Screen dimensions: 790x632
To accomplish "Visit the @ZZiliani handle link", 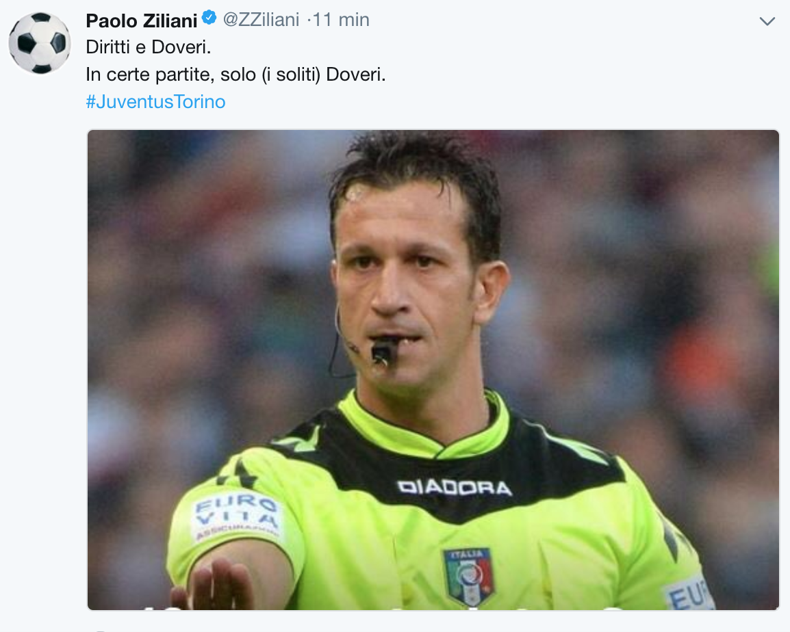I will (x=261, y=20).
